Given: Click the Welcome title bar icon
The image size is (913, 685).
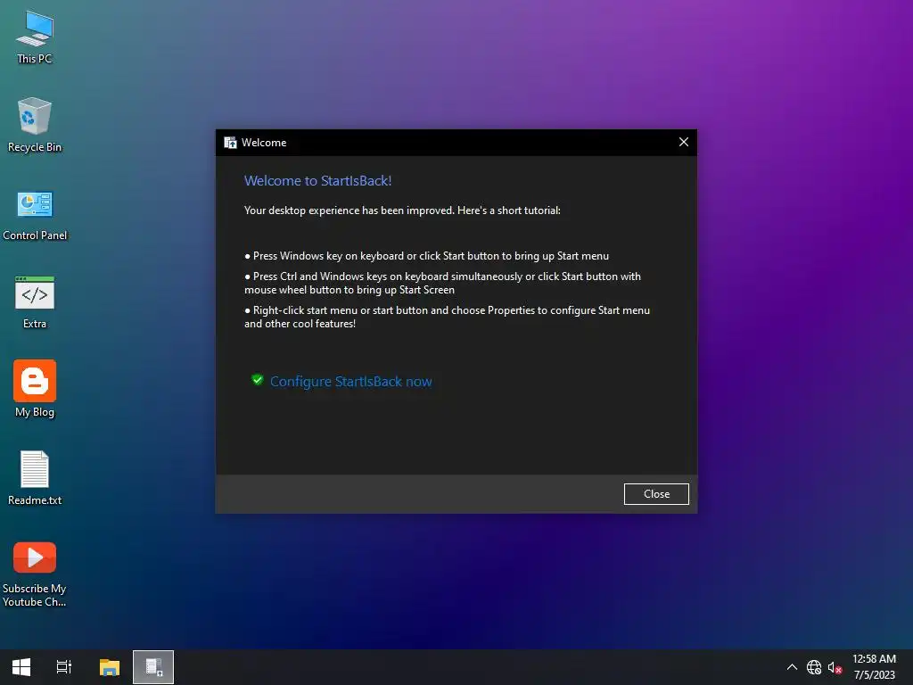Looking at the screenshot, I should point(231,143).
